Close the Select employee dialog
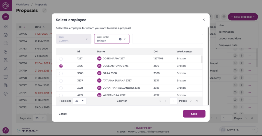 click(204, 20)
